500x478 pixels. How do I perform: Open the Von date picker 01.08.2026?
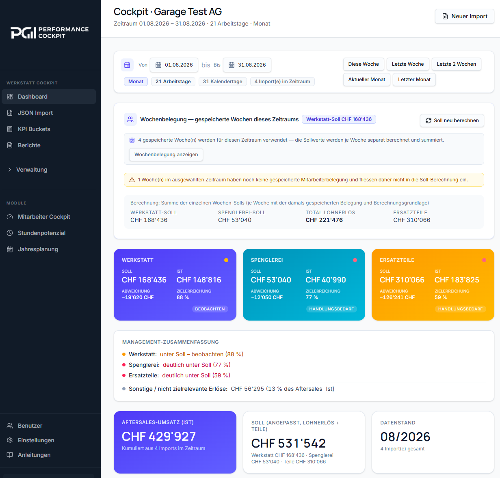[174, 65]
